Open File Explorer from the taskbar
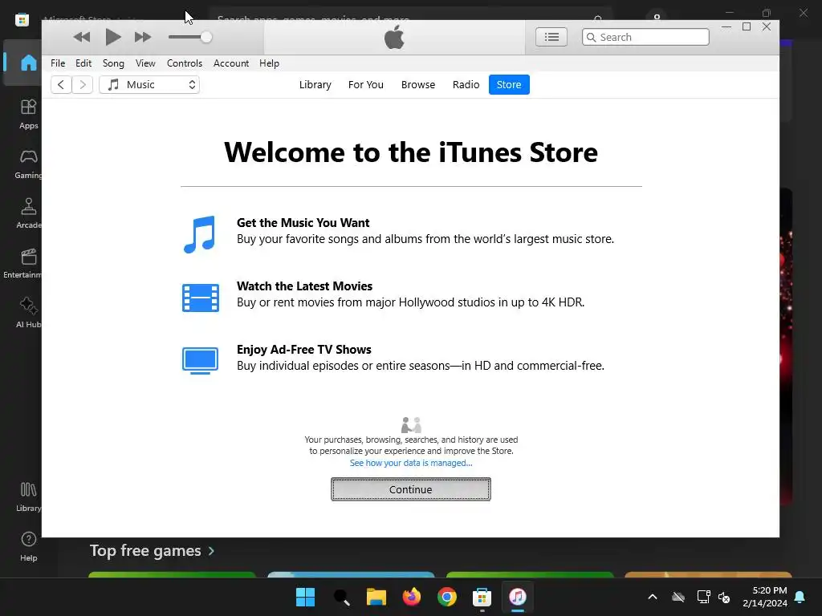822x616 pixels. (x=376, y=597)
